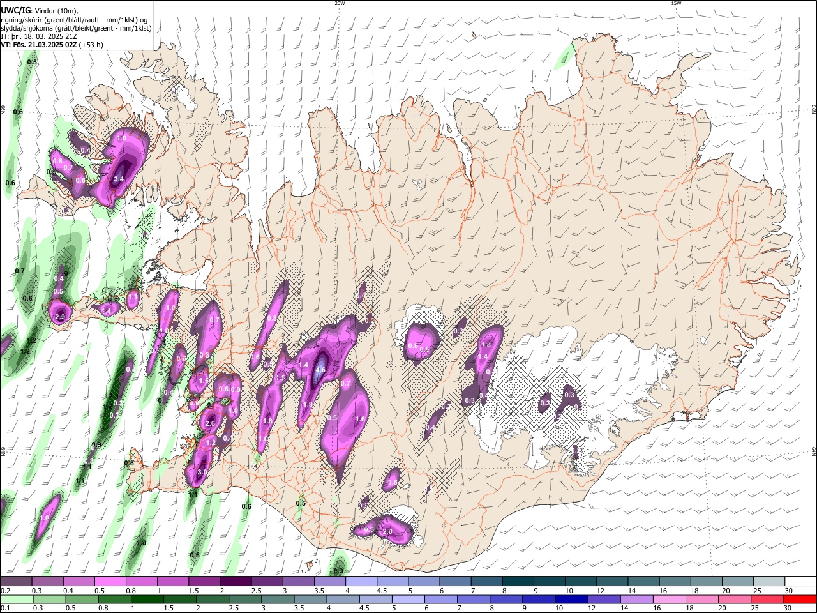Image resolution: width=817 pixels, height=613 pixels.
Task: Pick the bright pink 0.5–0.8 swatch in upper legend
Action: click(x=110, y=582)
